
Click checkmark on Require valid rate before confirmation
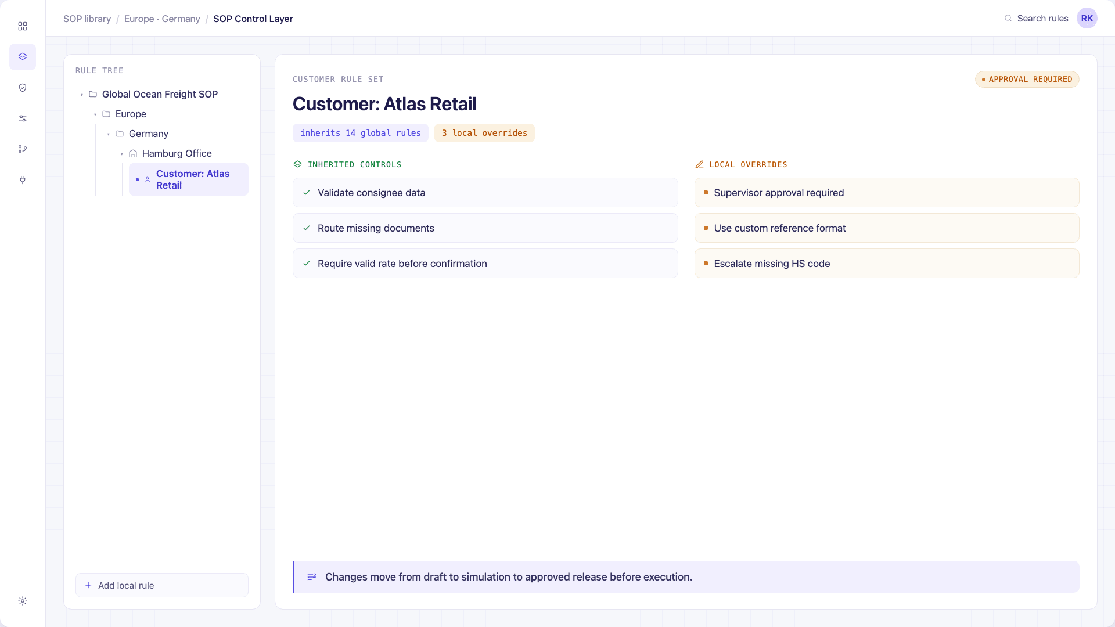tap(307, 264)
